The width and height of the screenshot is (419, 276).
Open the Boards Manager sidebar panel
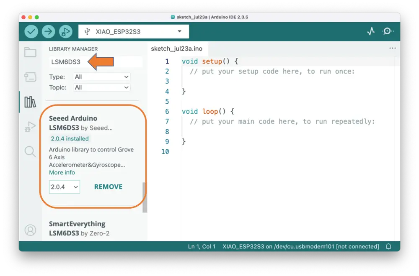point(30,77)
